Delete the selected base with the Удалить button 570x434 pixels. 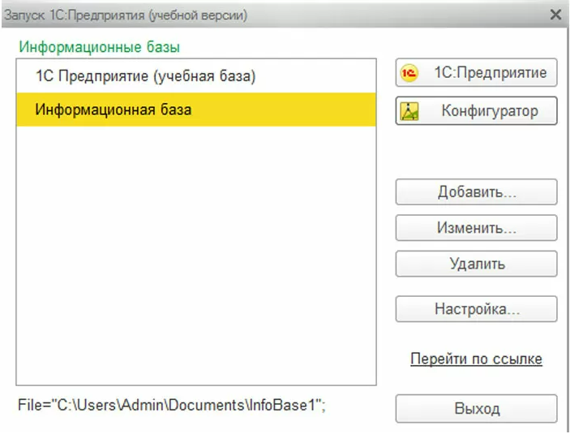[476, 264]
